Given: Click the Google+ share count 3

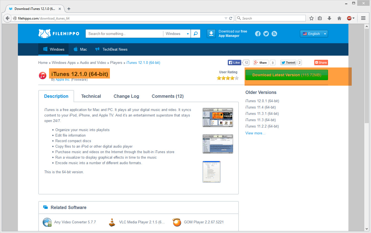Looking at the screenshot, I should [x=273, y=63].
